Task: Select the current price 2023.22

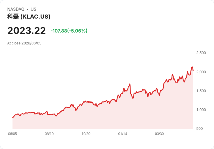Action: point(26,31)
